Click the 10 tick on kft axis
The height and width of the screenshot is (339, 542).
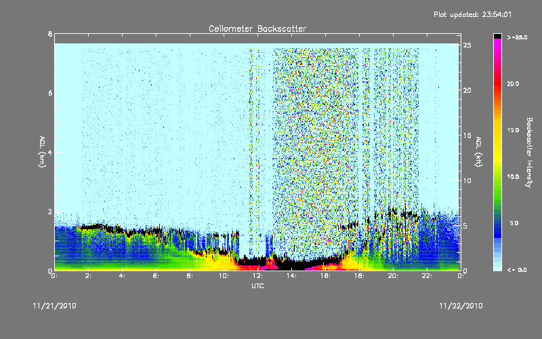pos(467,180)
